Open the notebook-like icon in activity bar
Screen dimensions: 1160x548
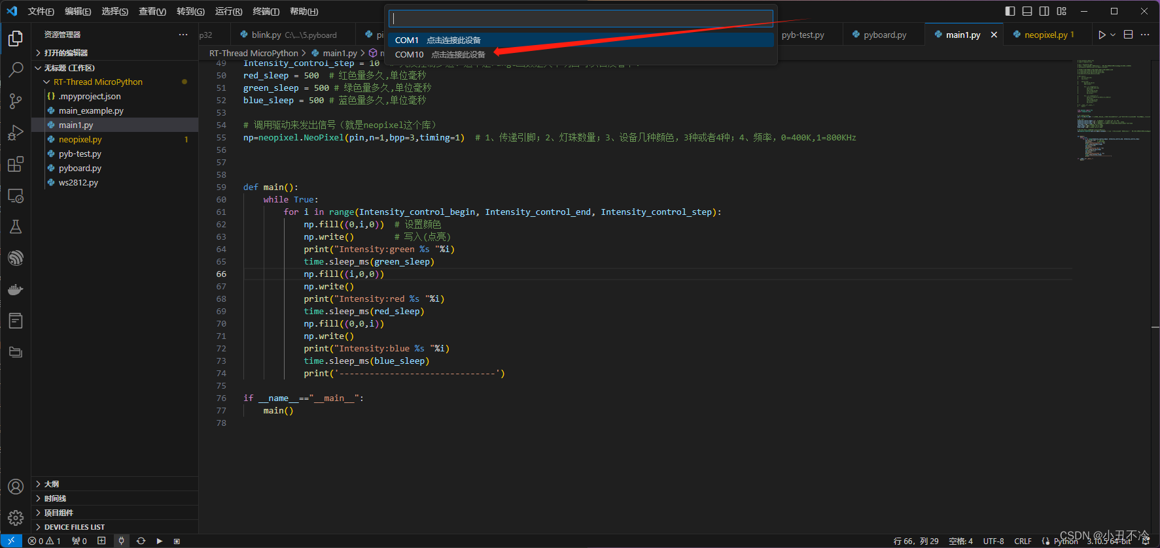click(16, 321)
